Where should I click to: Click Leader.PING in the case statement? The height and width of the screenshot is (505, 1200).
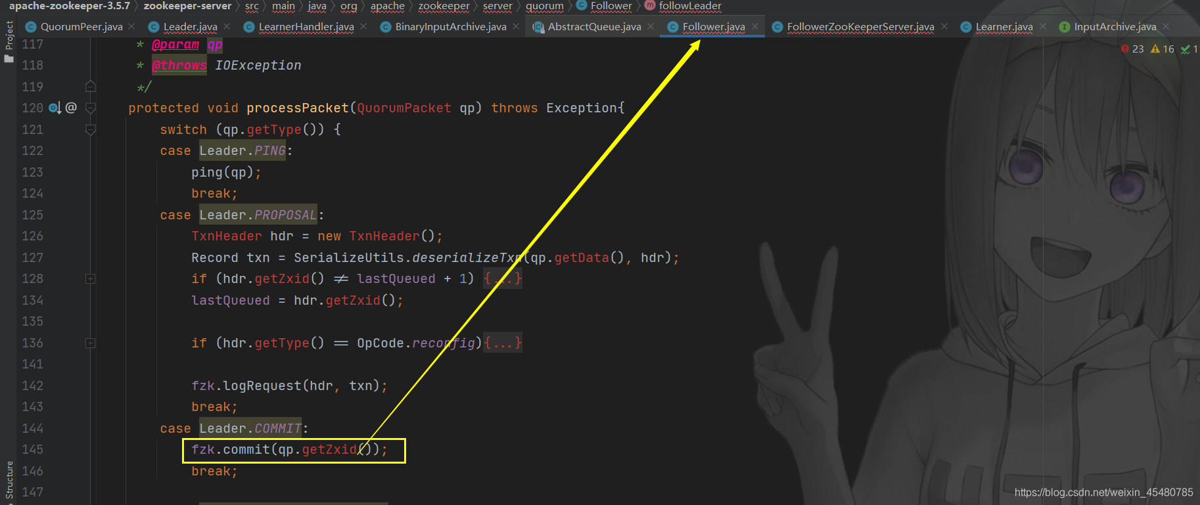(x=242, y=150)
